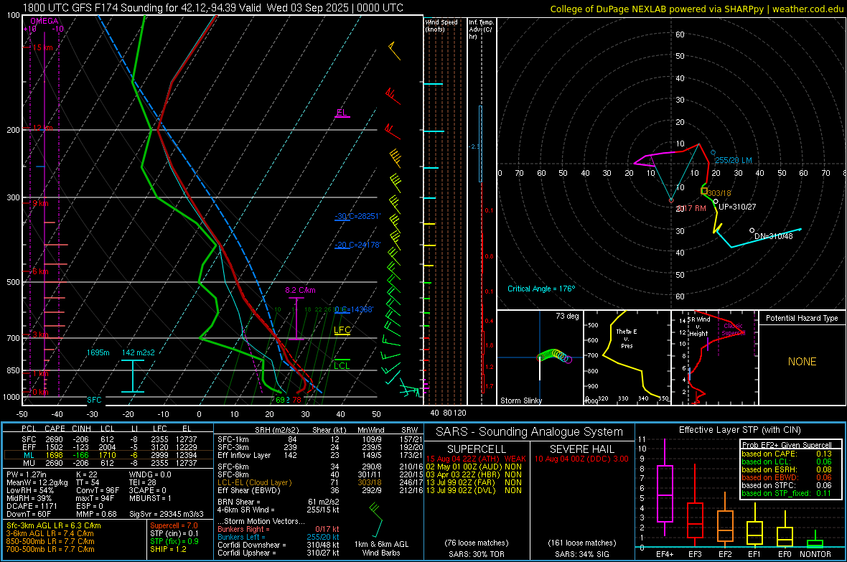Click the SHIP = 1.2 value
This screenshot has width=847, height=562.
click(x=168, y=549)
